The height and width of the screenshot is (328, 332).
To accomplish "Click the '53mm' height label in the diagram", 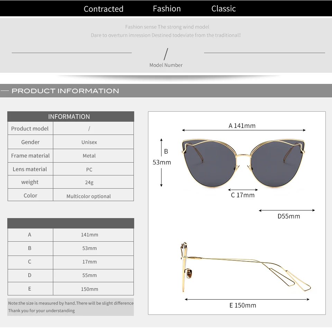I will click(162, 162).
